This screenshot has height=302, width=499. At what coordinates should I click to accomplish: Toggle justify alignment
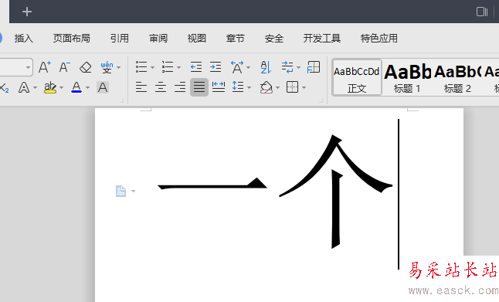[199, 87]
